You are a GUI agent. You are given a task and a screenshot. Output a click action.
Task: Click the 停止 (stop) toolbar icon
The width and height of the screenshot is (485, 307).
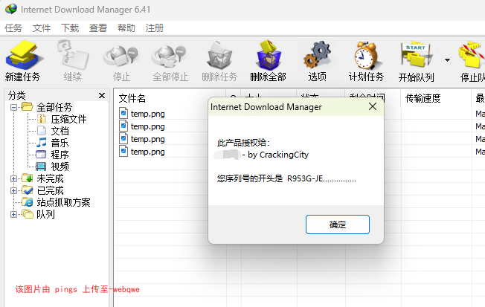(121, 55)
